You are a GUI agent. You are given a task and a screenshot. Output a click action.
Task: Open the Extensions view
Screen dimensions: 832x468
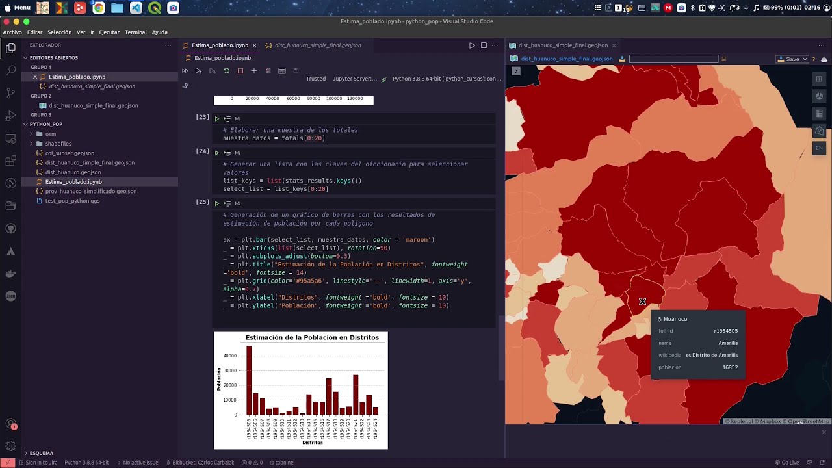10,161
